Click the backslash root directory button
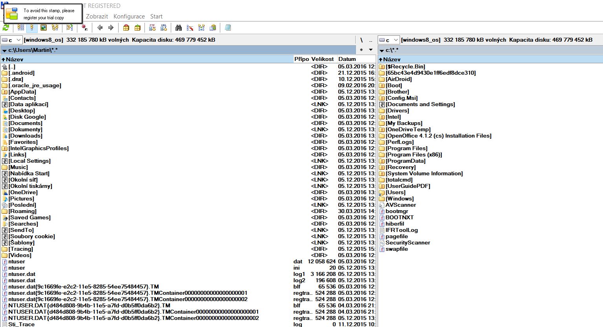Image resolution: width=603 pixels, height=327 pixels. pos(361,40)
